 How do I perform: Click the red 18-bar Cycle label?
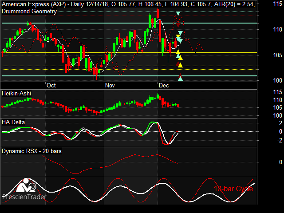[x=233, y=189]
